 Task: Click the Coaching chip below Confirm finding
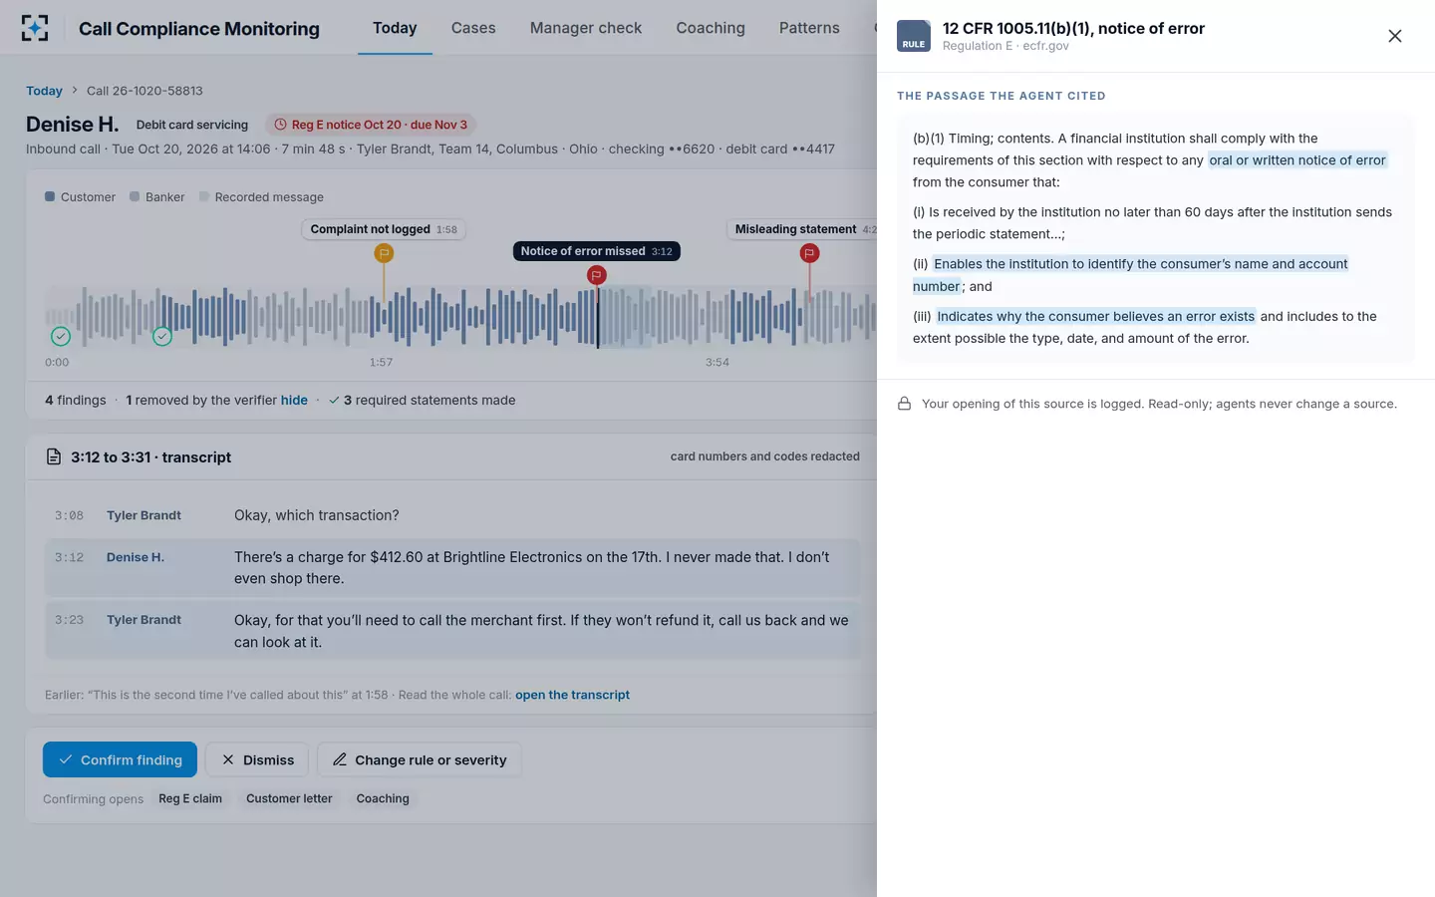[383, 798]
